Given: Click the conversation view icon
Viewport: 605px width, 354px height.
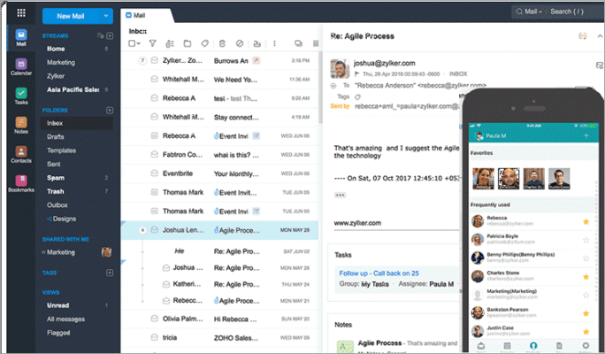Looking at the screenshot, I should pos(298,43).
